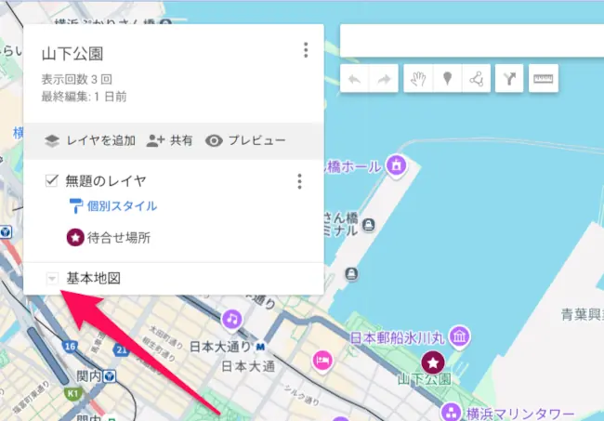Select the add directions tool

509,79
